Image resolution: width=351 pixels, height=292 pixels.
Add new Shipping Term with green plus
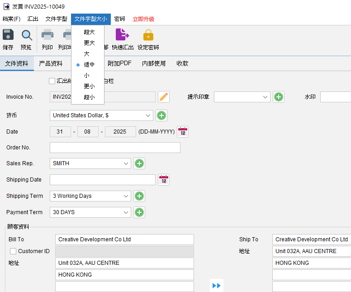click(x=139, y=196)
